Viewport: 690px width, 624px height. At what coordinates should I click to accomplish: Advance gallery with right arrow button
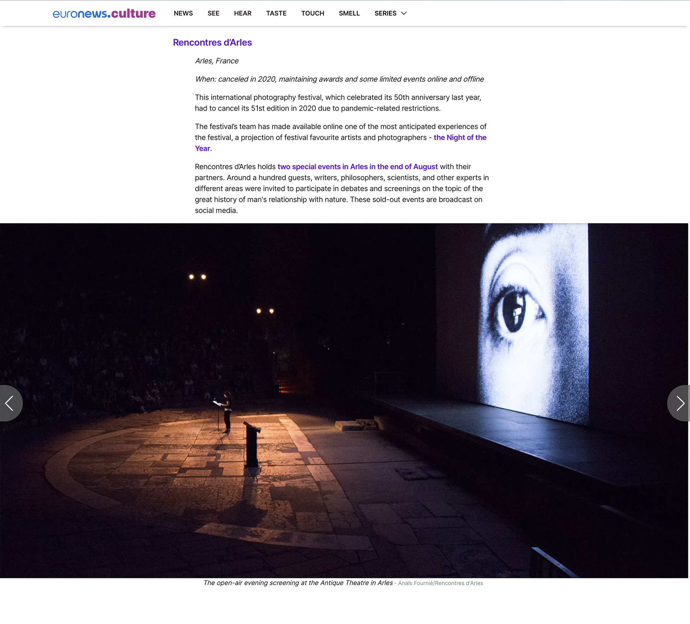click(679, 403)
